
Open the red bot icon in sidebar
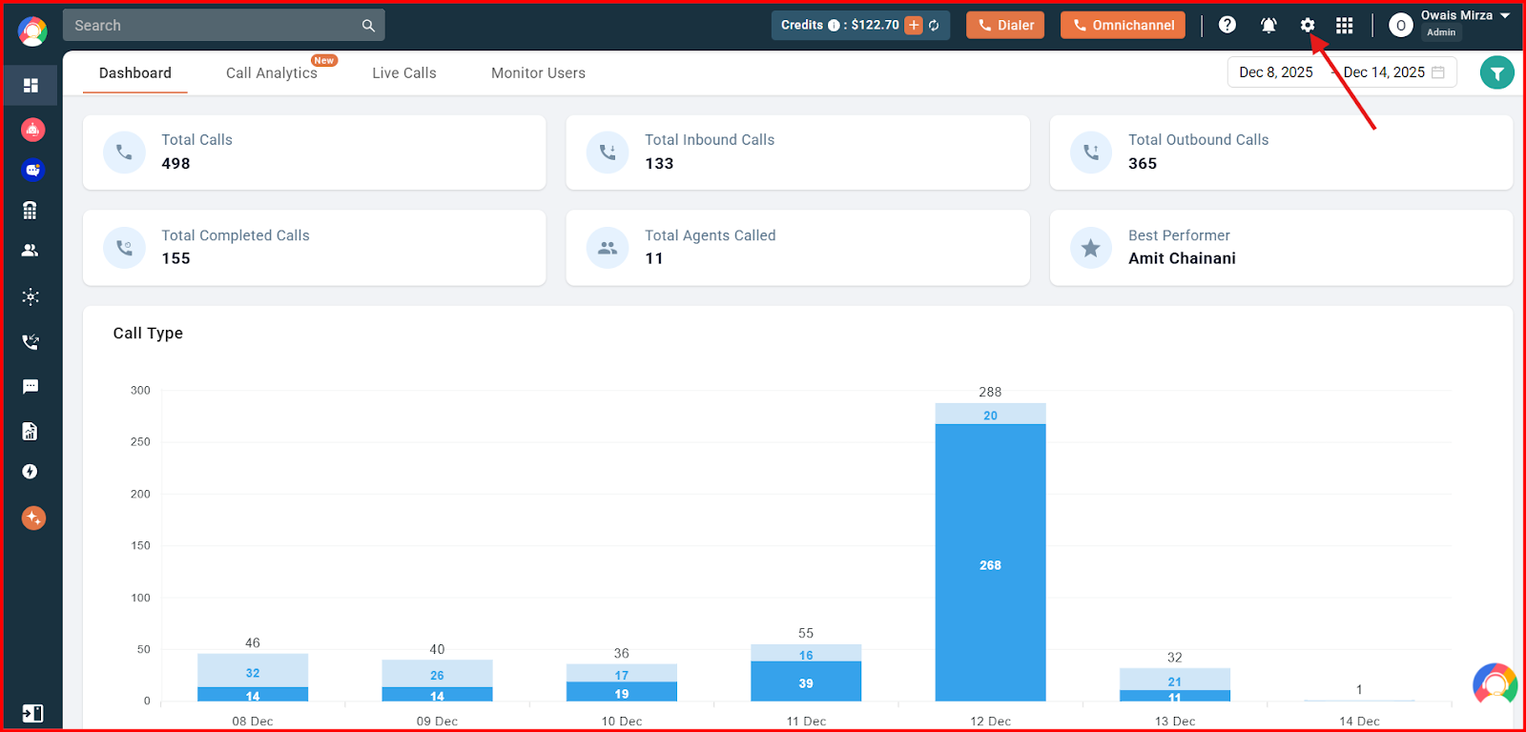pos(32,129)
